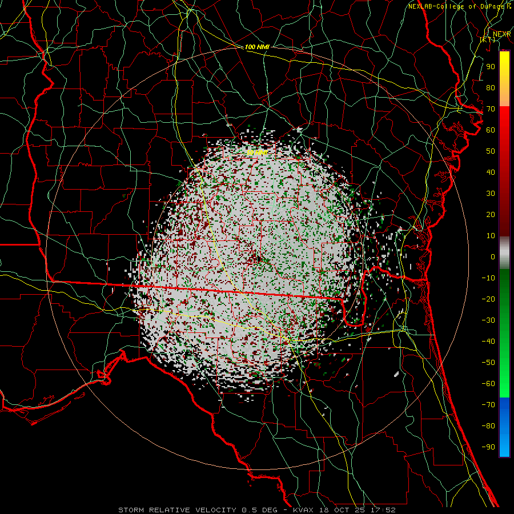This screenshot has height=514, width=514.
Task: Click the -80 value on the velocity scale
Action: (488, 426)
